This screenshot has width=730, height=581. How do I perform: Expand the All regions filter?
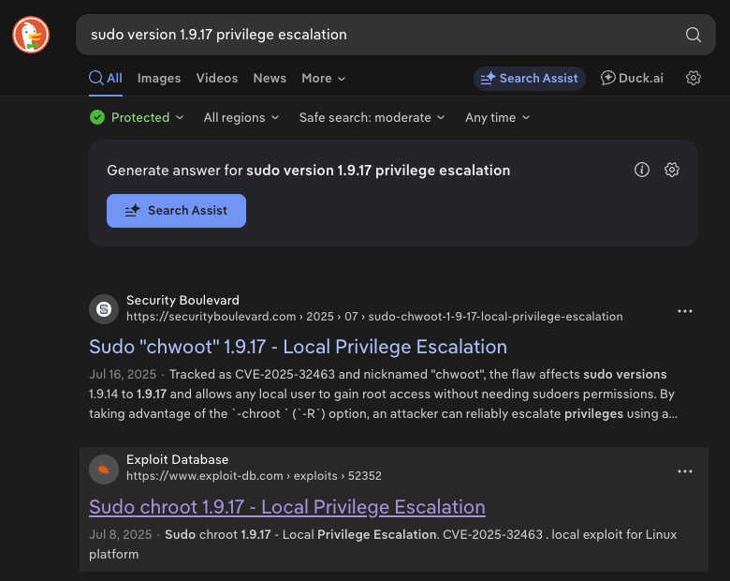[241, 118]
